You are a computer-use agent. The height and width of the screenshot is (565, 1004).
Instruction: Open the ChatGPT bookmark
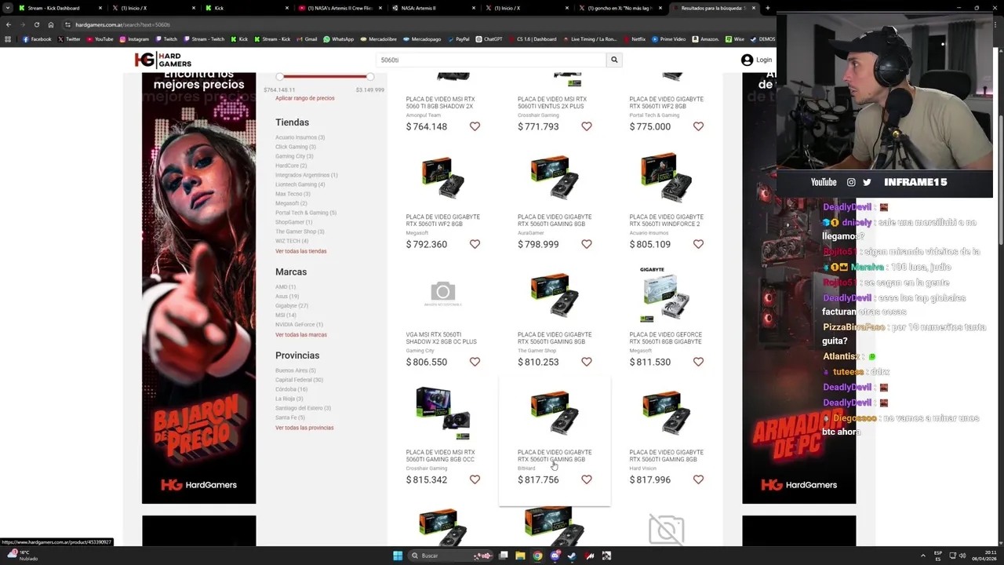click(489, 39)
